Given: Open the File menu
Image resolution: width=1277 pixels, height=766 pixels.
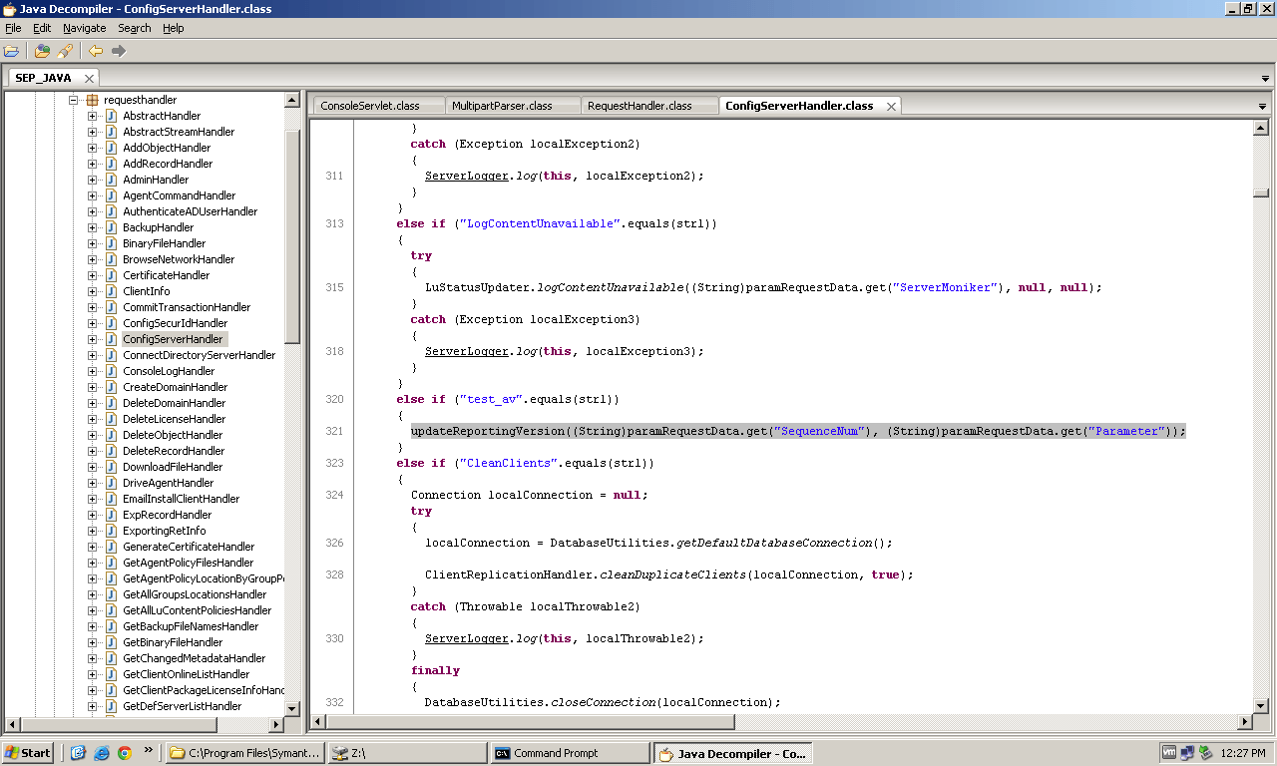Looking at the screenshot, I should 13,28.
